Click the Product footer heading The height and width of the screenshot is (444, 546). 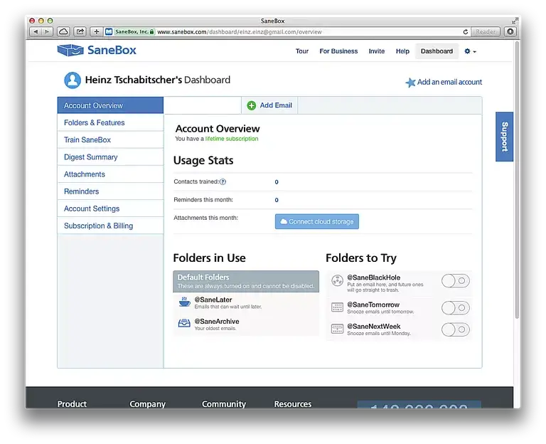(x=72, y=404)
